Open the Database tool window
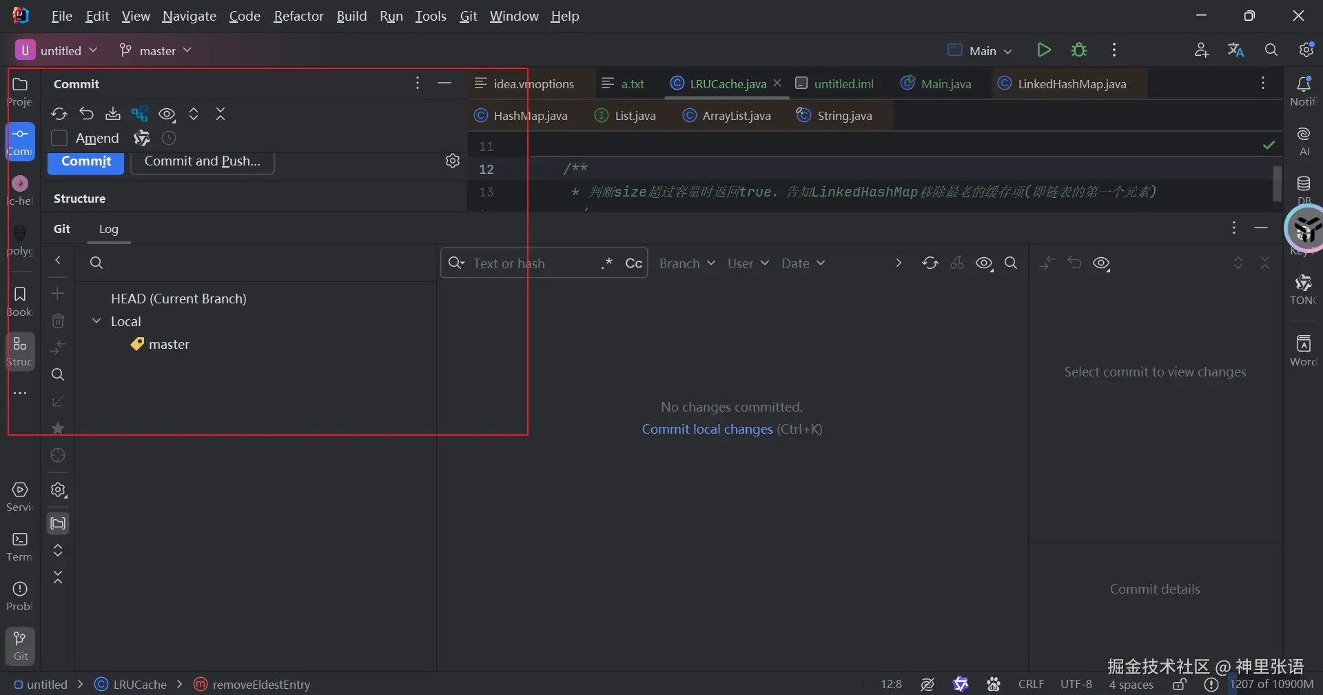Image resolution: width=1323 pixels, height=695 pixels. [1303, 190]
